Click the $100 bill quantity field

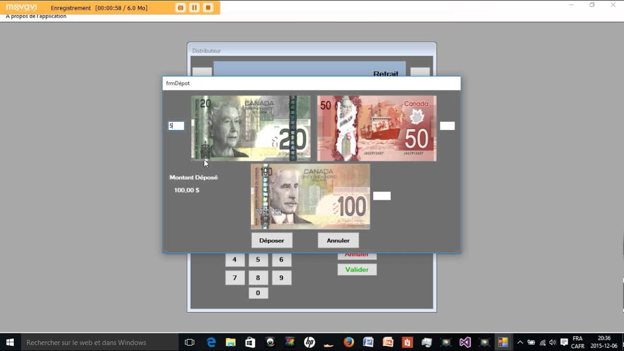tap(382, 196)
